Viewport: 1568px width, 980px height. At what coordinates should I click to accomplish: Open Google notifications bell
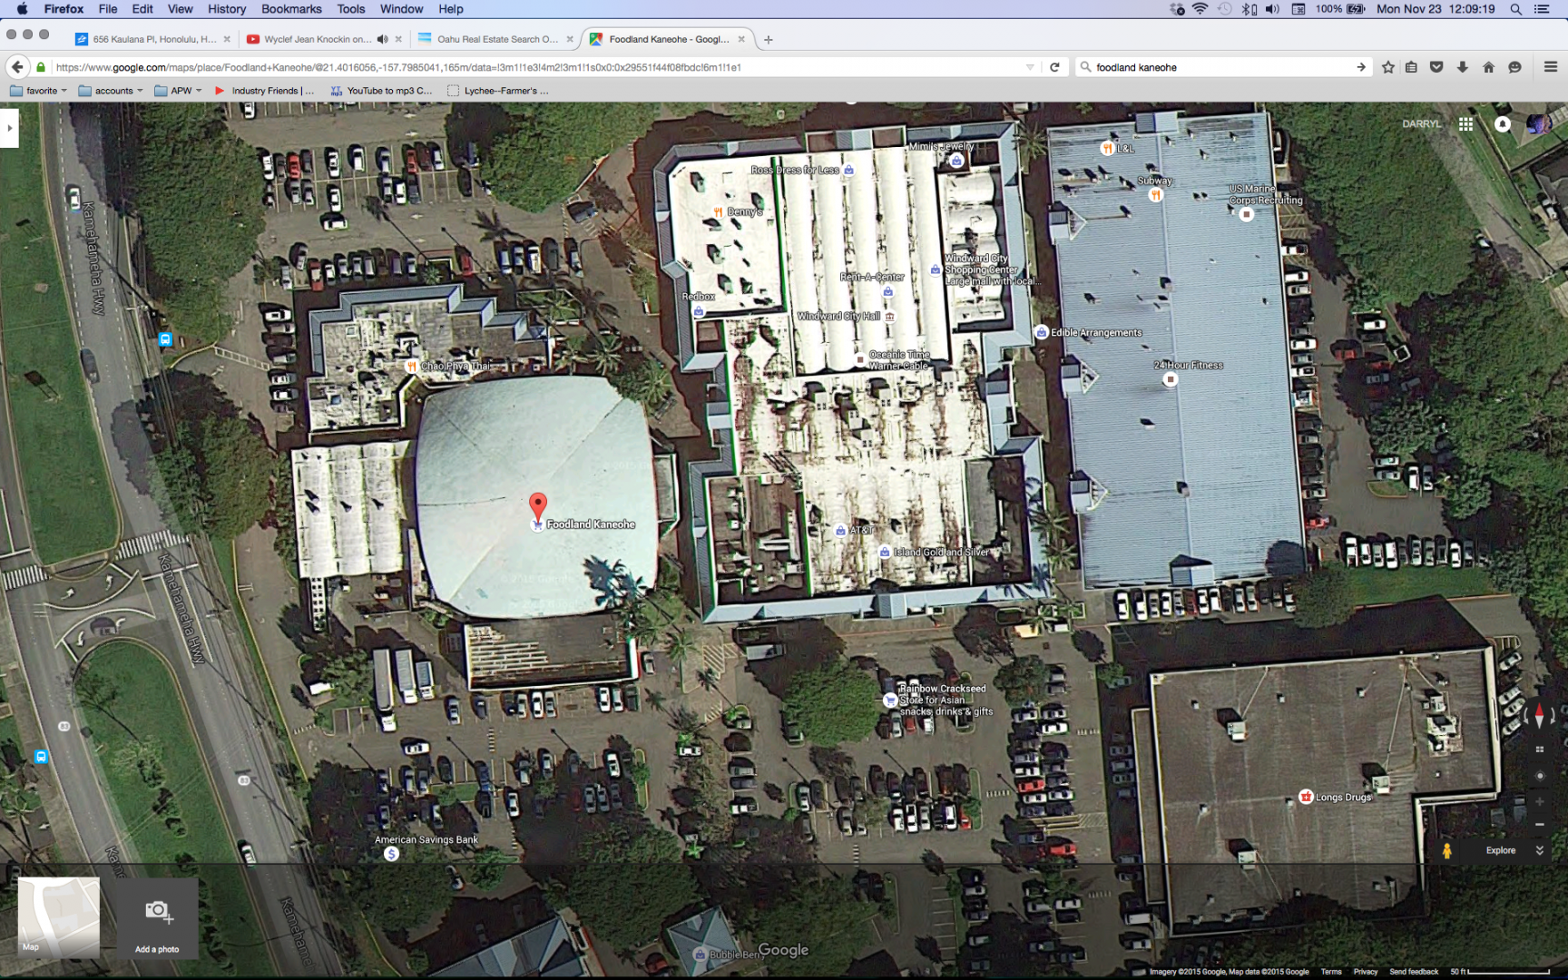(1503, 124)
